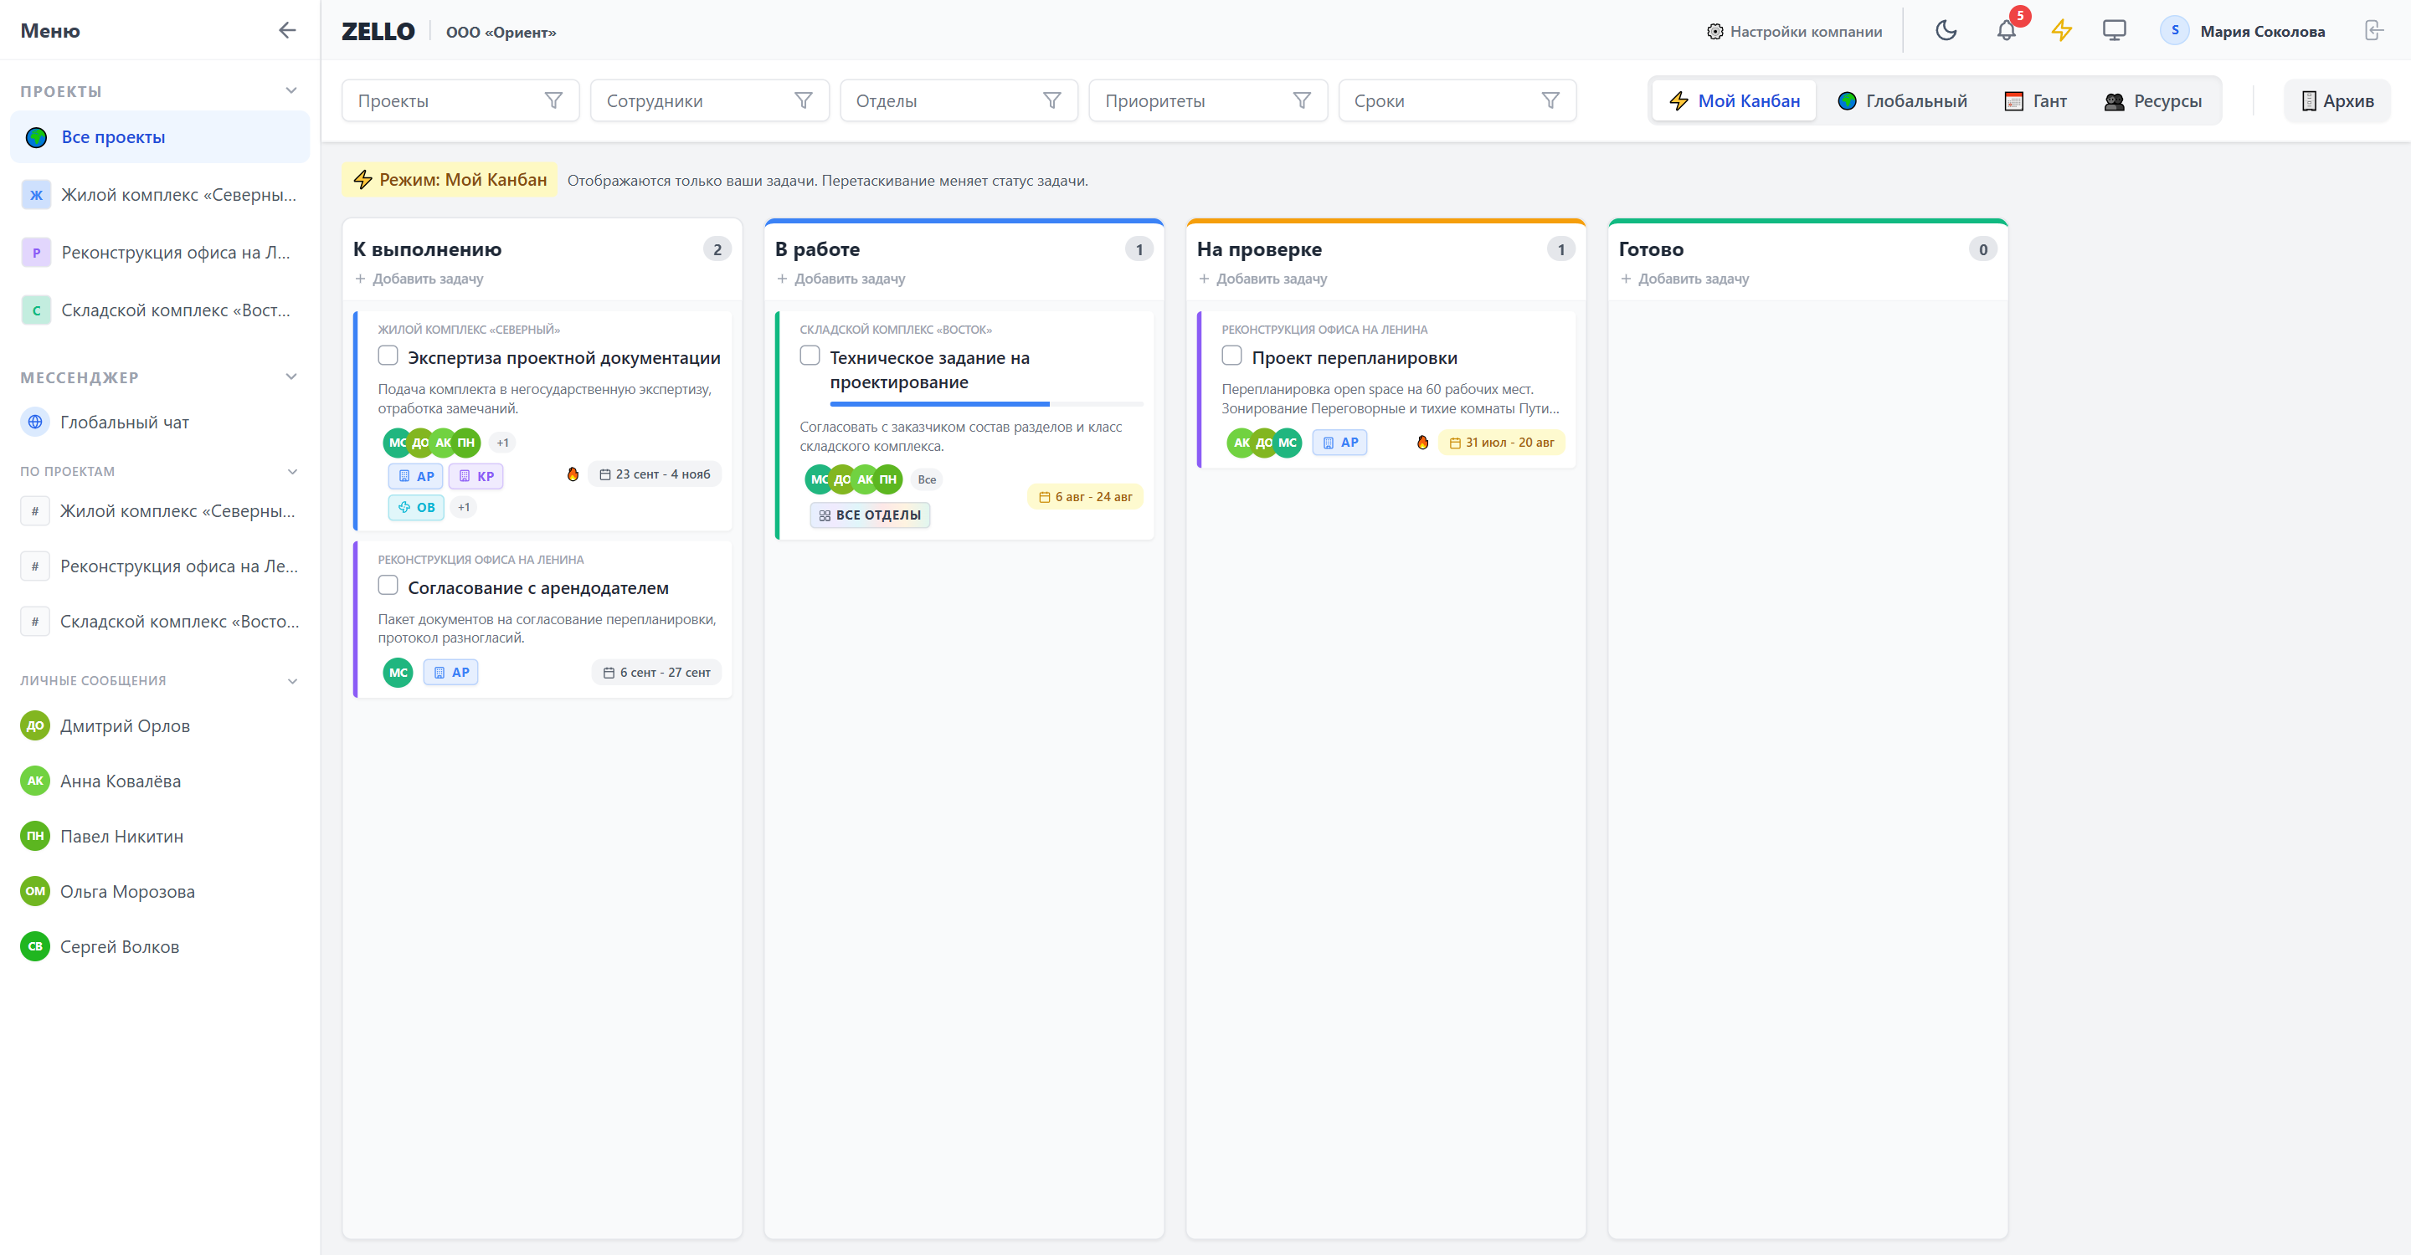Open the Приоритеты filter dropdown
Screen dimensions: 2411x1255
pos(1208,100)
